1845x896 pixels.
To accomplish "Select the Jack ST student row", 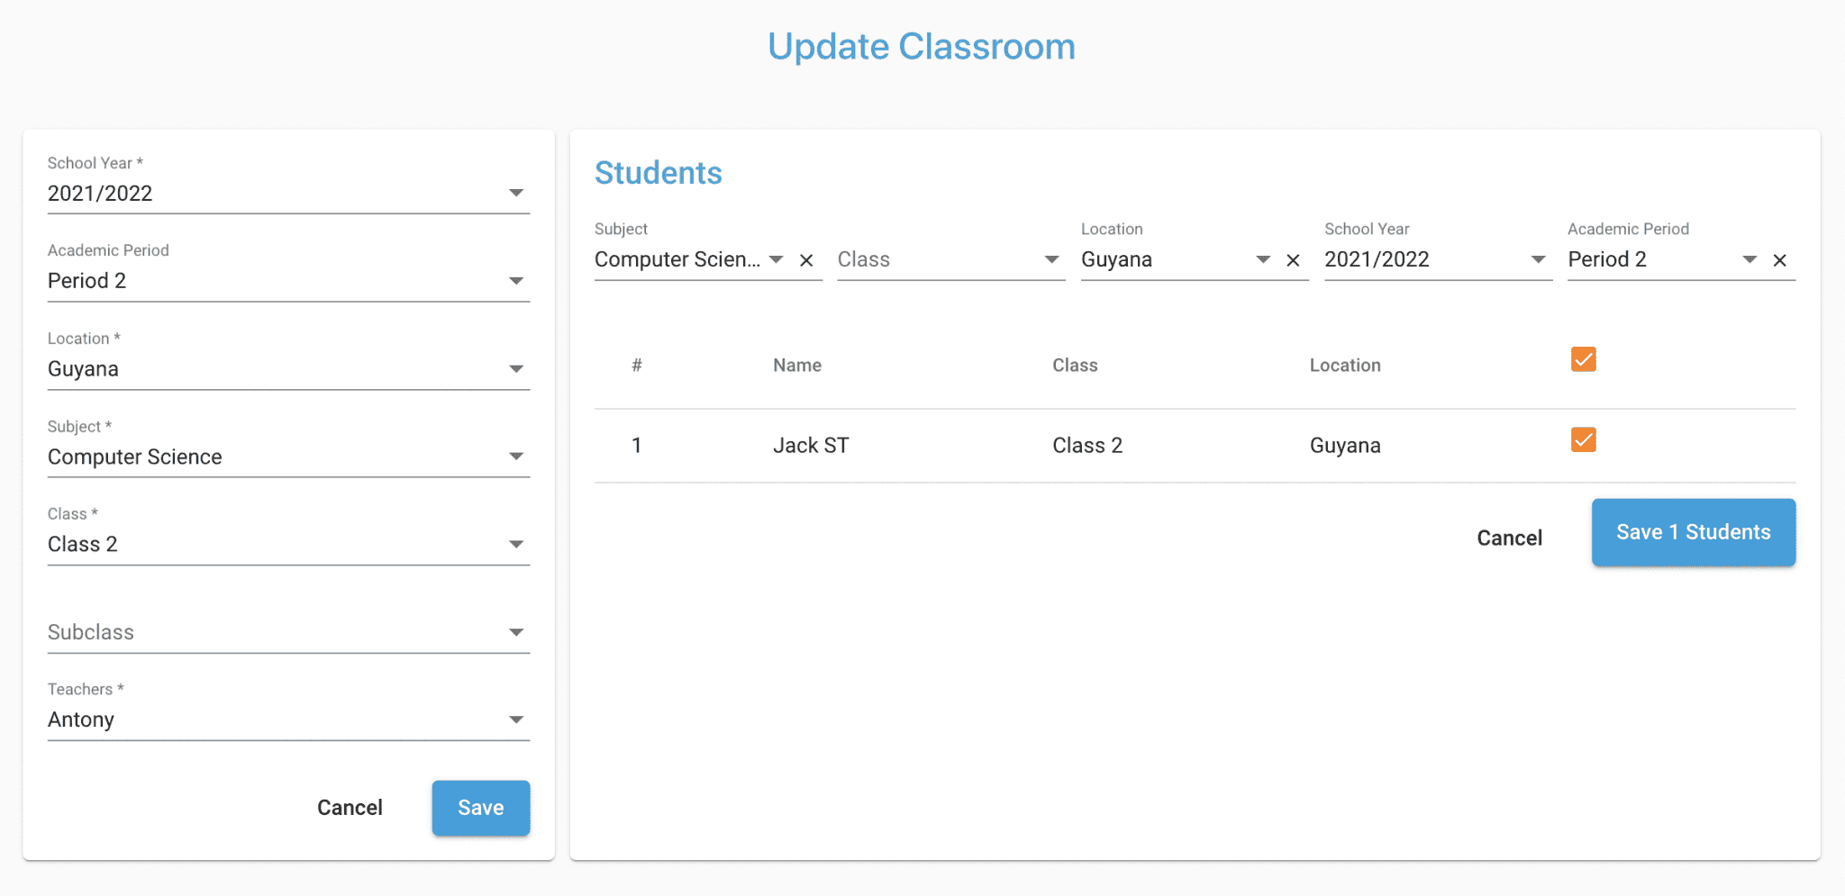I will pyautogui.click(x=1195, y=446).
